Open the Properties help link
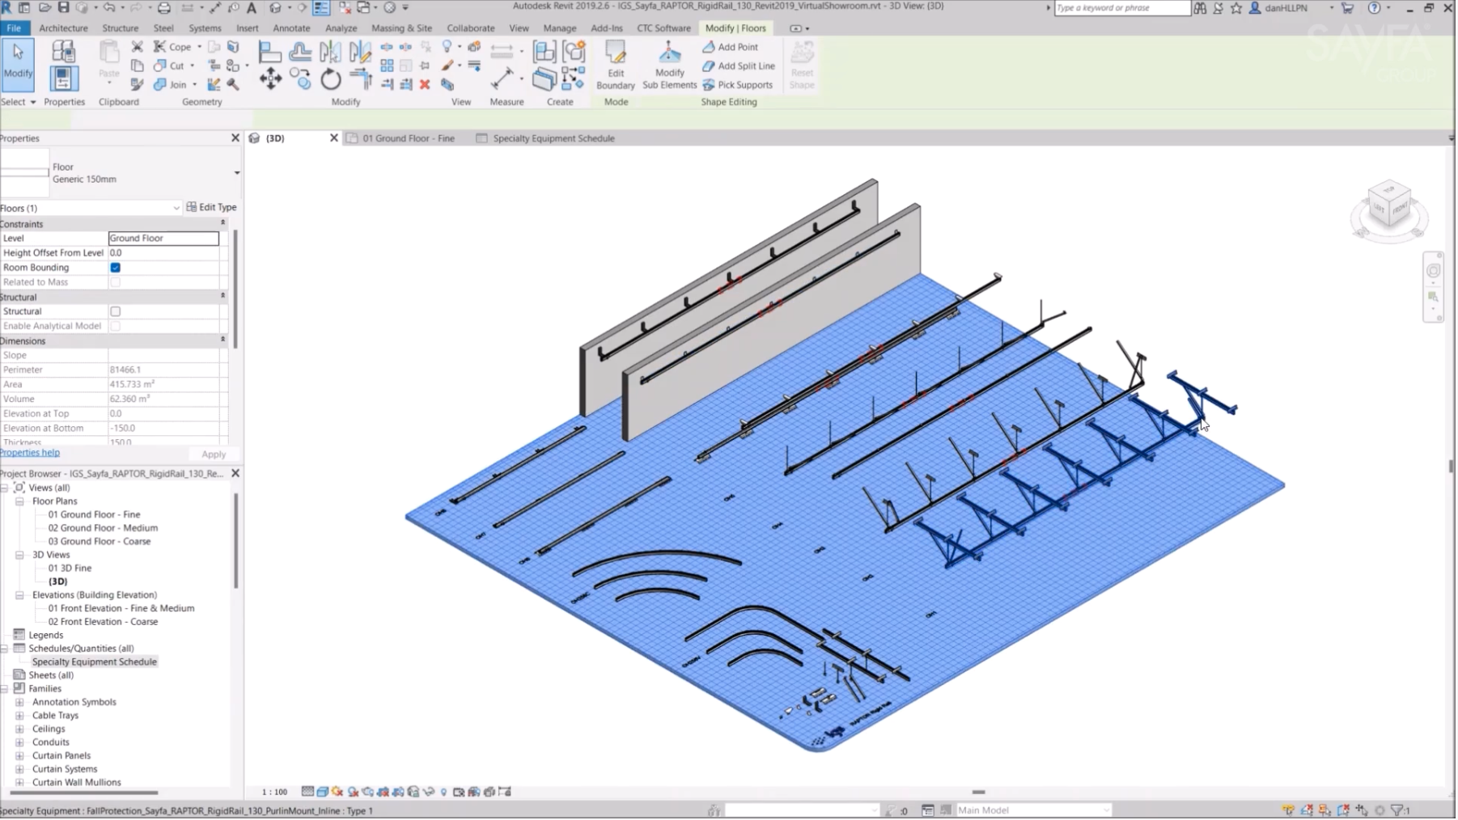1458x820 pixels. 29,452
